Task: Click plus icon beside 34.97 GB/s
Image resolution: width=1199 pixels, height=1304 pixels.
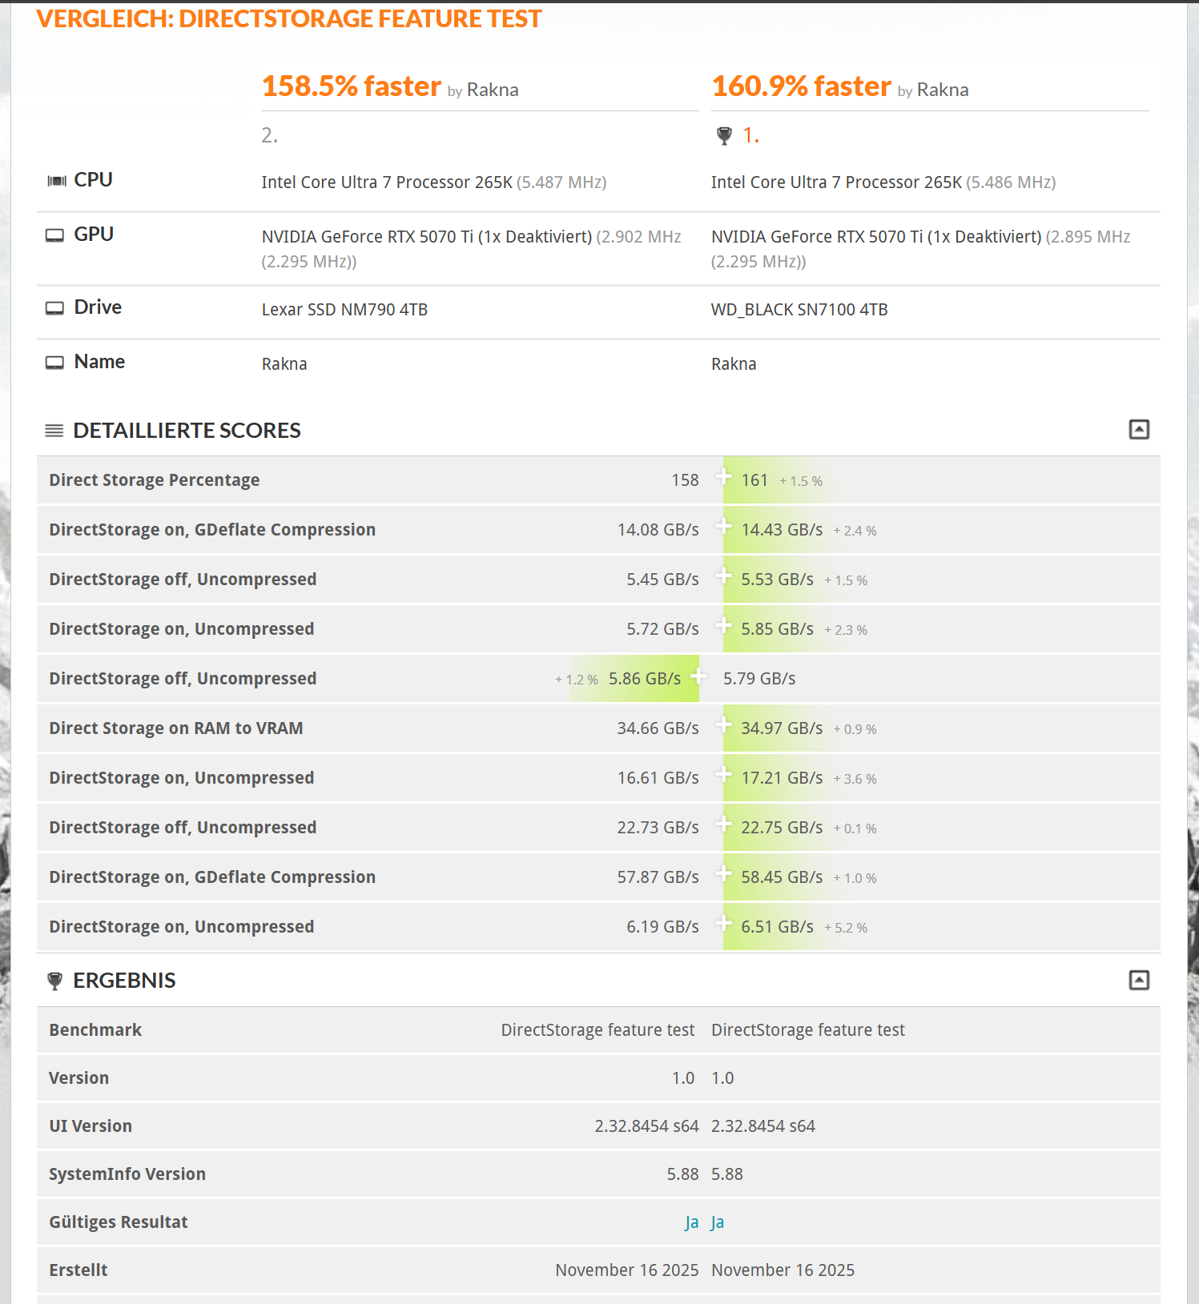Action: [x=723, y=725]
